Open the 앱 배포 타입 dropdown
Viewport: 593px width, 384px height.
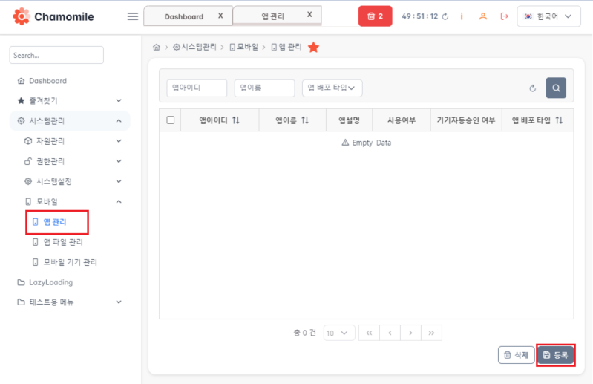pyautogui.click(x=332, y=88)
